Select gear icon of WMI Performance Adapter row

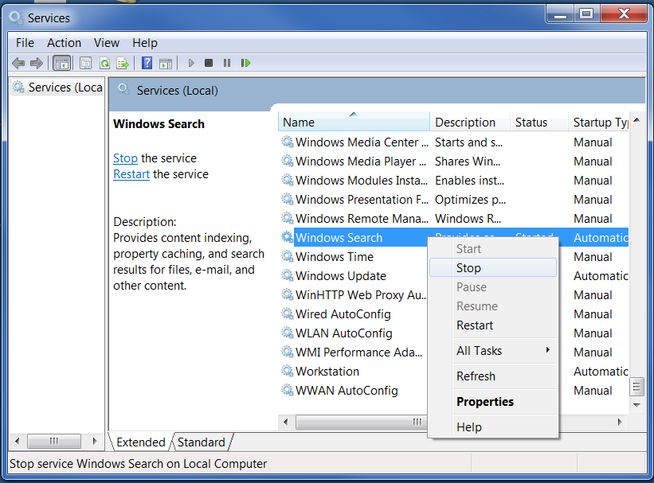(287, 353)
